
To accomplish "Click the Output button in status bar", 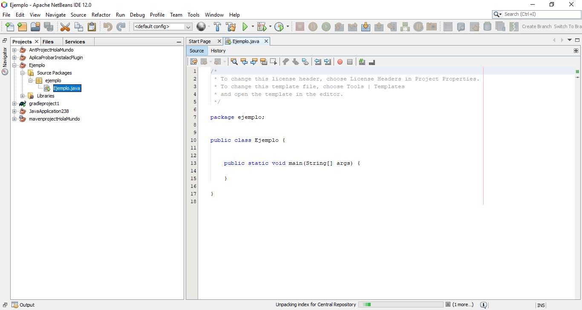I will [x=23, y=305].
